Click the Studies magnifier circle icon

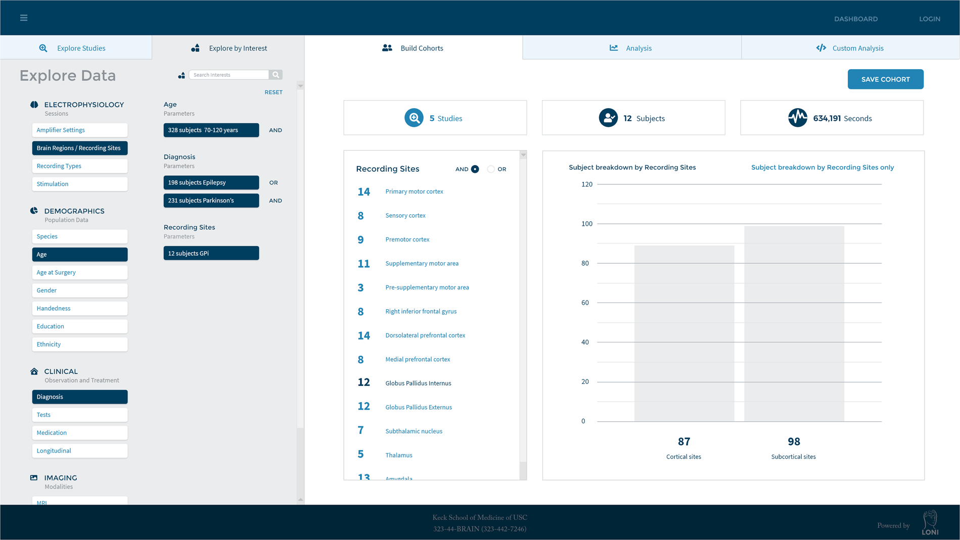[x=414, y=118]
